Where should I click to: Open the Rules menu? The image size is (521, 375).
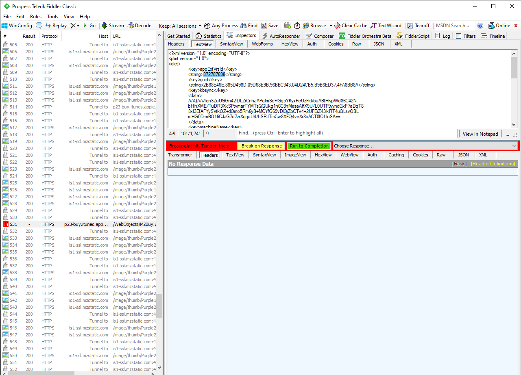[36, 17]
